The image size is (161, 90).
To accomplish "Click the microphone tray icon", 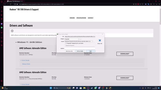I will (x=145, y=88).
